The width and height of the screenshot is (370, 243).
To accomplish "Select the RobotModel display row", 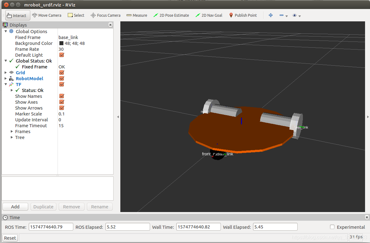I will click(58, 78).
